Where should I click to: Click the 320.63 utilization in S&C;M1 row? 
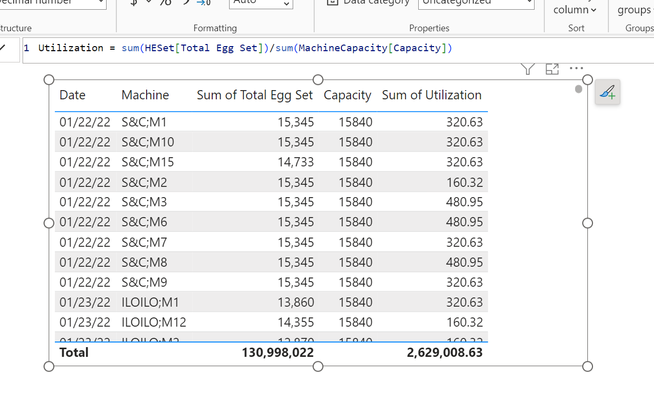(x=464, y=122)
